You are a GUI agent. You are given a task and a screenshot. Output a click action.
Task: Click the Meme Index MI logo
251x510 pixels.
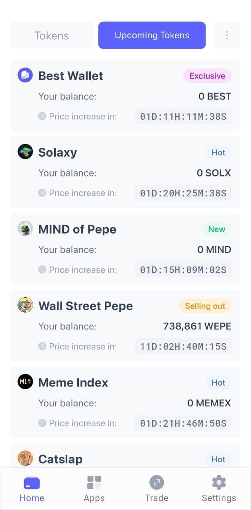click(x=25, y=381)
